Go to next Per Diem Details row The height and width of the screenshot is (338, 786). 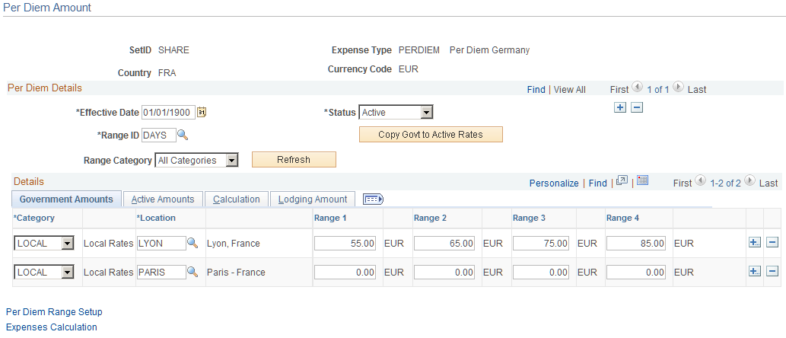[678, 88]
